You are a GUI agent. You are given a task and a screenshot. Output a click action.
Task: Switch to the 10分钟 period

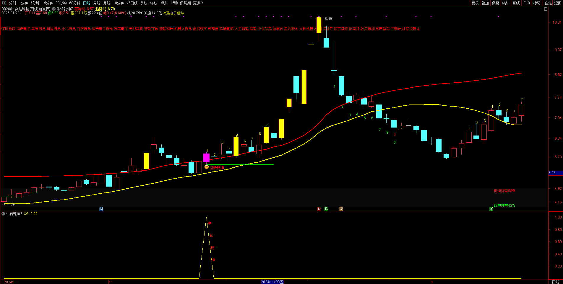tap(119, 3)
